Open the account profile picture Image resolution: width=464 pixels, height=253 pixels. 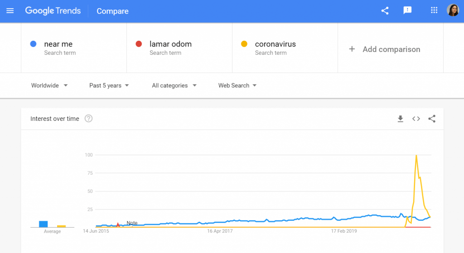(453, 10)
